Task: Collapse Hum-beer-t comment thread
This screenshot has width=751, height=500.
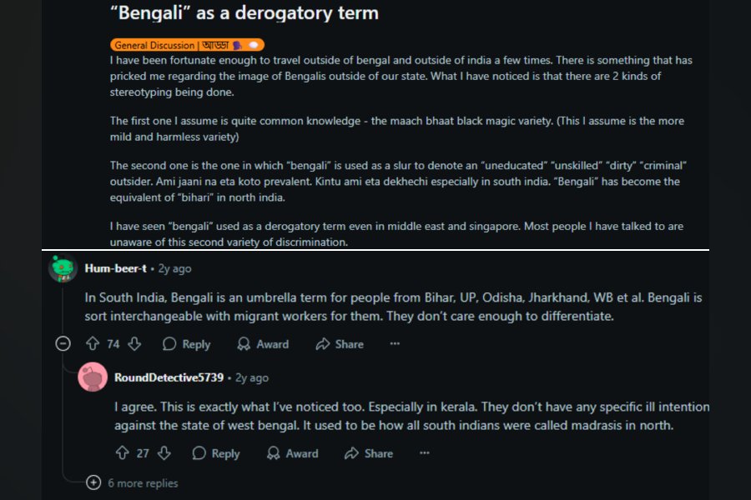Action: pyautogui.click(x=63, y=343)
